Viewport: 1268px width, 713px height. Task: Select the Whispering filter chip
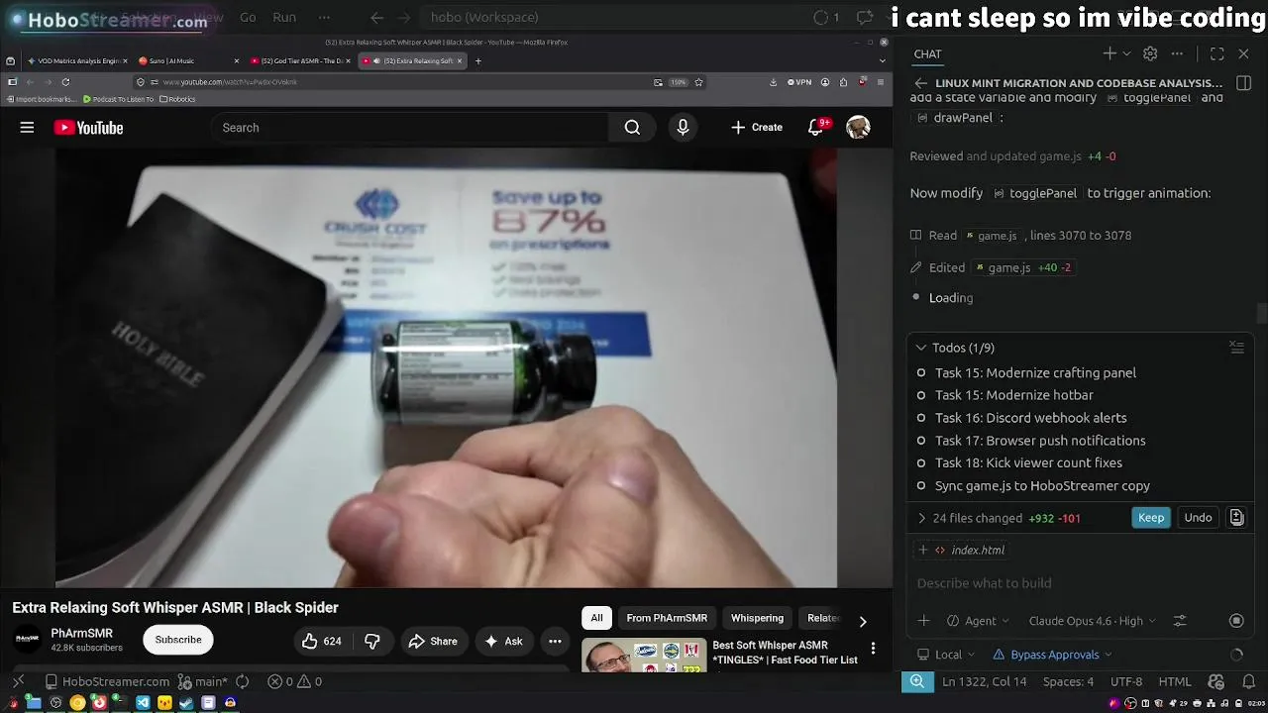click(757, 618)
